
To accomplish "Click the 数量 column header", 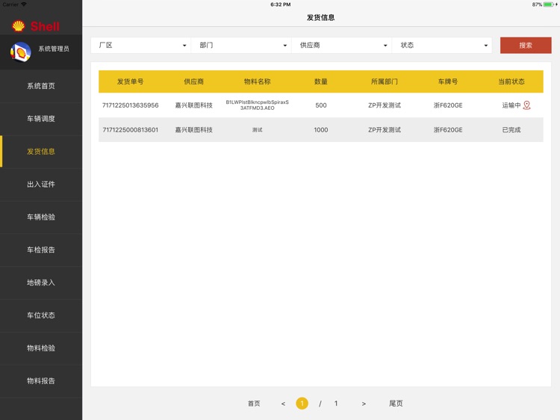I will click(321, 81).
